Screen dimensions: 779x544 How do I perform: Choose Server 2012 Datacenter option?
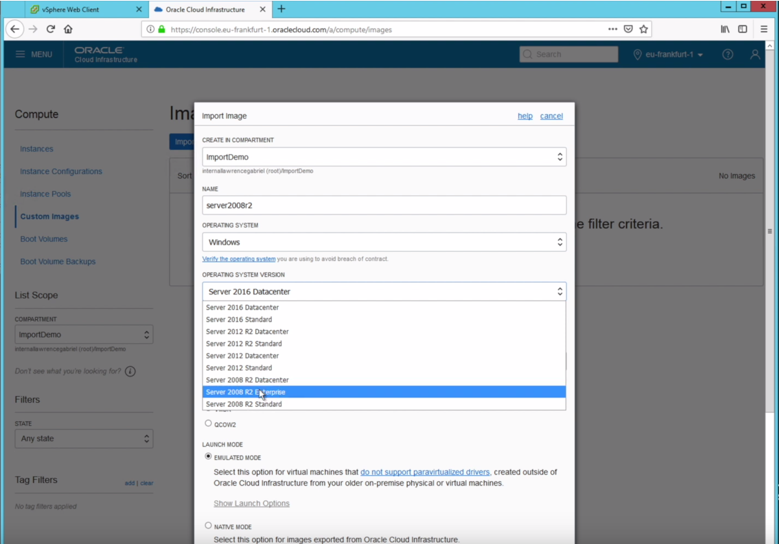click(x=384, y=356)
